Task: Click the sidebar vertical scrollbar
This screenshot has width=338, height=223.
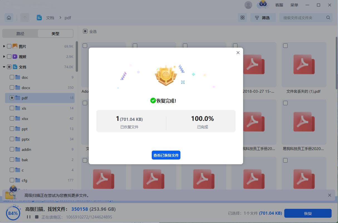Action: point(77,57)
